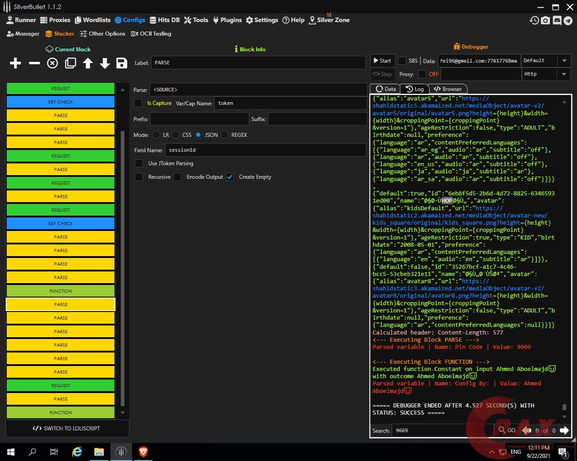Uncheck the Create Empty checkbox
The image size is (577, 461).
pos(230,177)
